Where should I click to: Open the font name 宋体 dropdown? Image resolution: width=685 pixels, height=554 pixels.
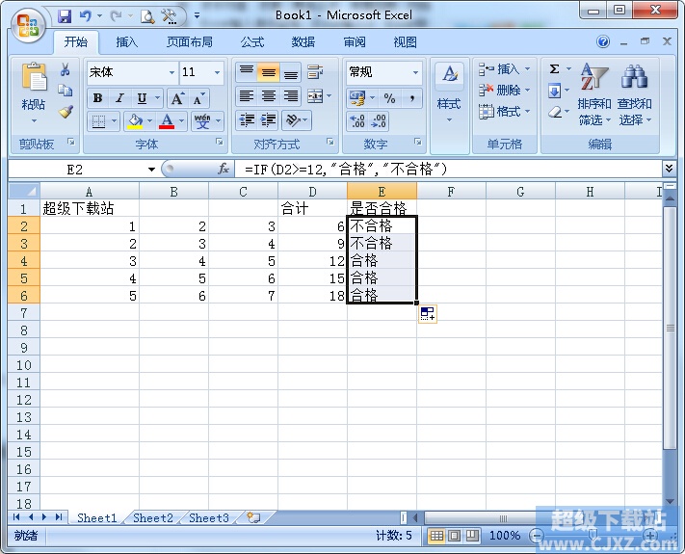pos(171,72)
